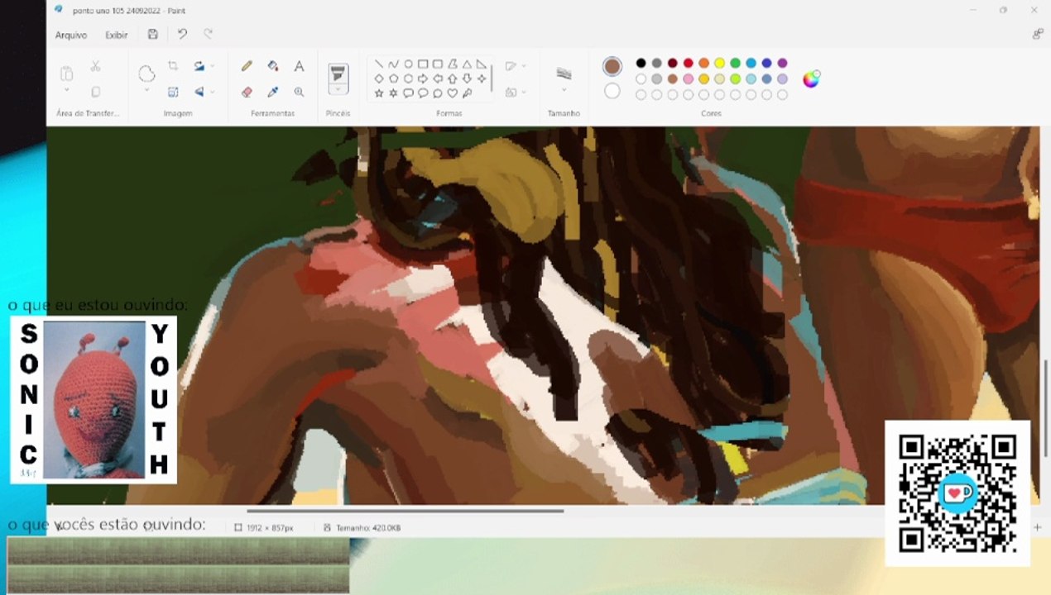Click the QR code overlay
This screenshot has width=1051, height=595.
pos(957,493)
